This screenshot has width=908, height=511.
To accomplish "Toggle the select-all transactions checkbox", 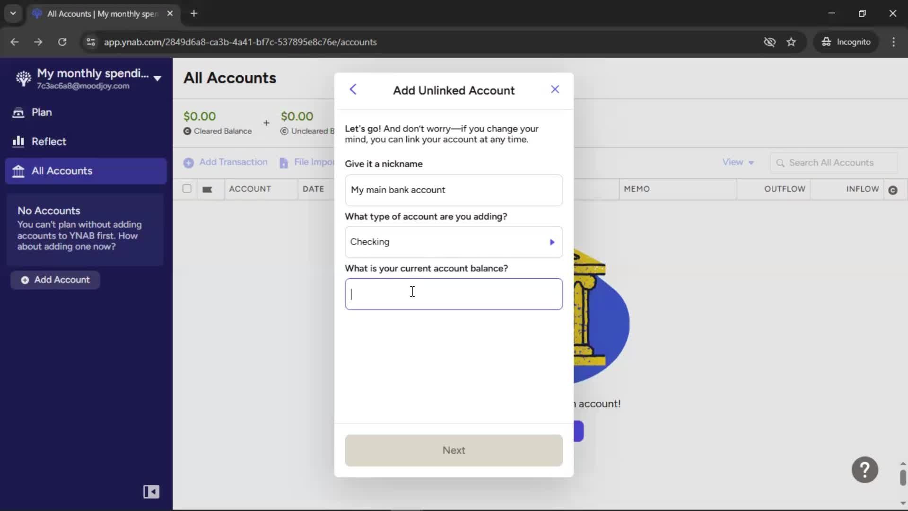I will [x=187, y=189].
